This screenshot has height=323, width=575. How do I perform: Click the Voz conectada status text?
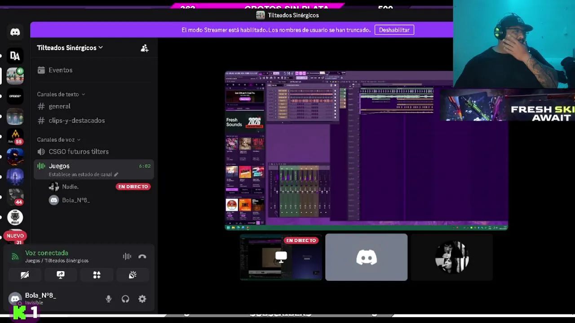[x=47, y=253]
